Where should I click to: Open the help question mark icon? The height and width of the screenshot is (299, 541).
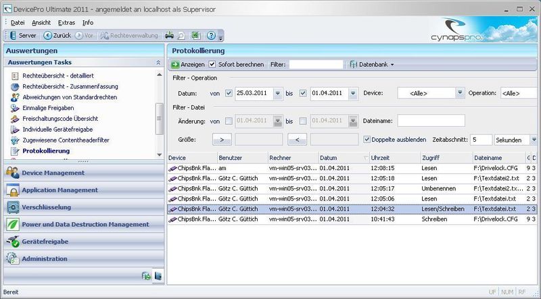point(211,36)
